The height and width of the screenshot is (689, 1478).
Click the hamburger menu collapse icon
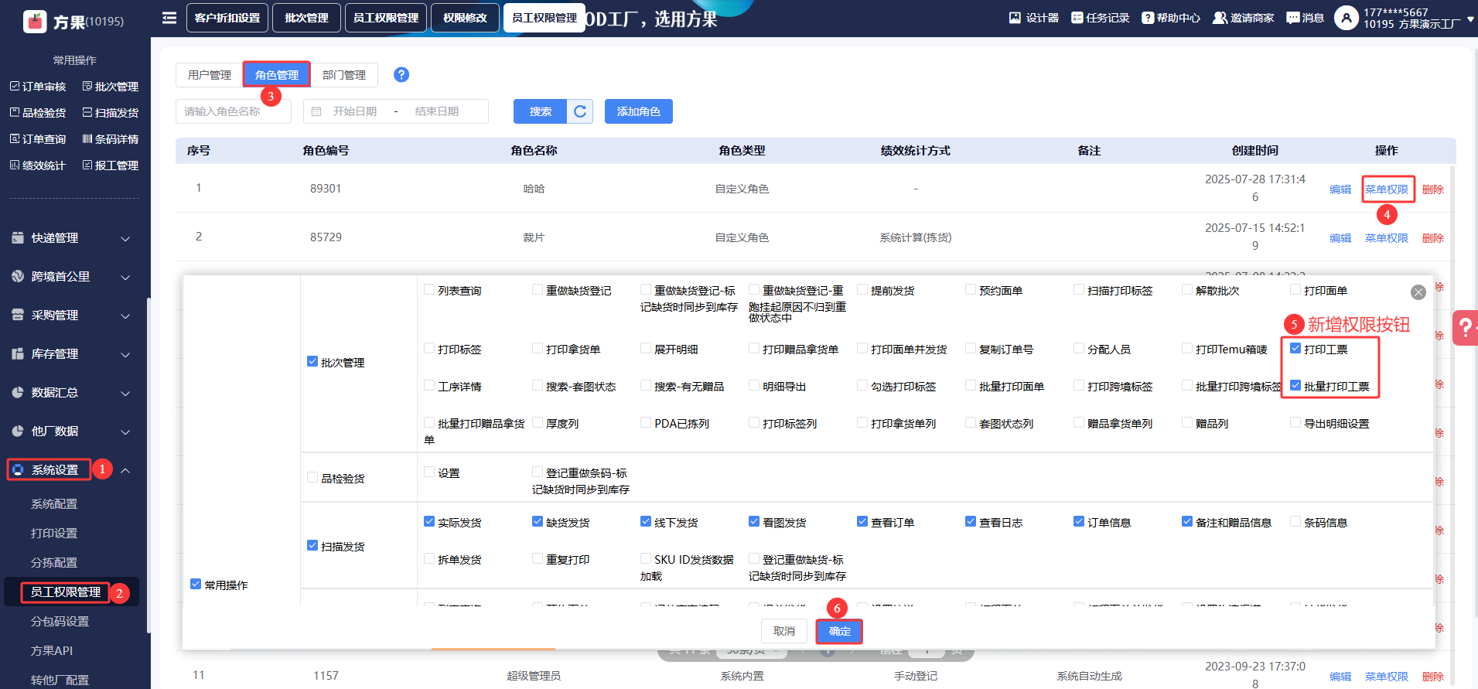pos(169,18)
